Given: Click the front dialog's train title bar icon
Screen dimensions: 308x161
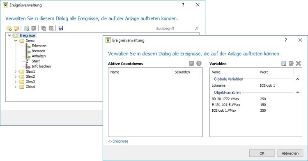Looking at the screenshot, I should [x=108, y=40].
